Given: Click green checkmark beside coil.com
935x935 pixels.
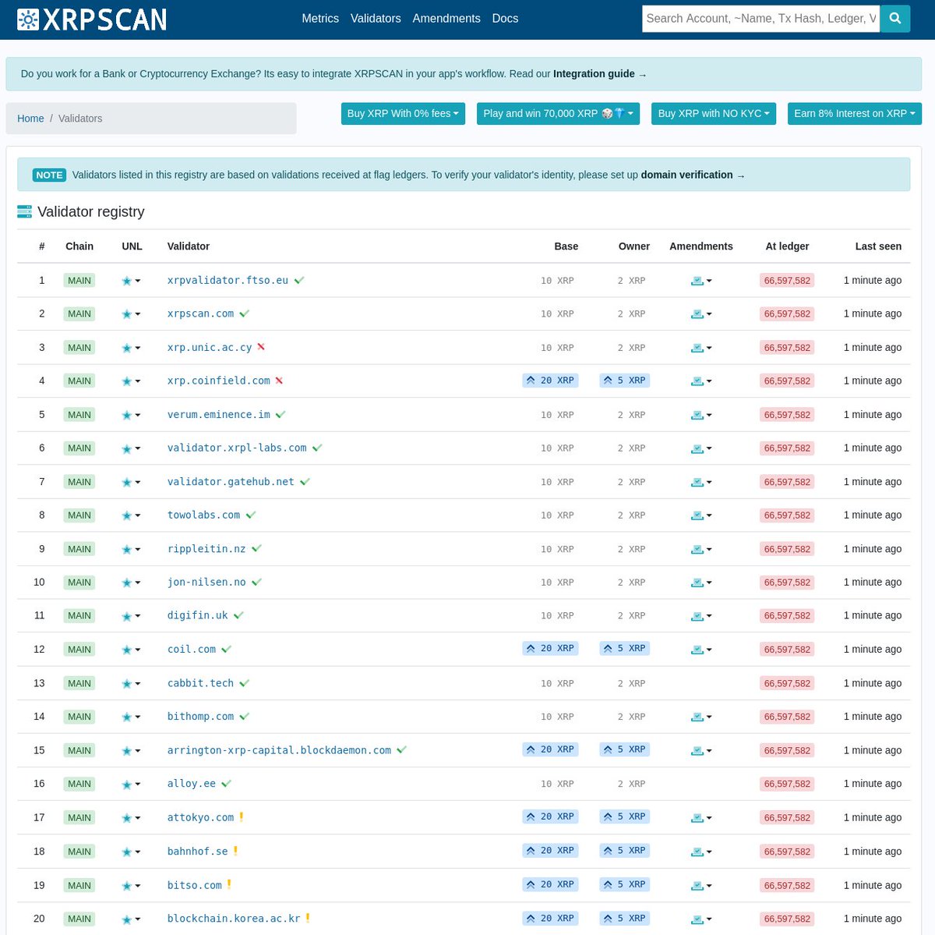Looking at the screenshot, I should coord(226,649).
